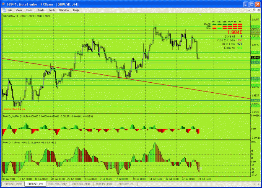
Task: Maximize the MetaTrader application window
Action: click(252, 4)
